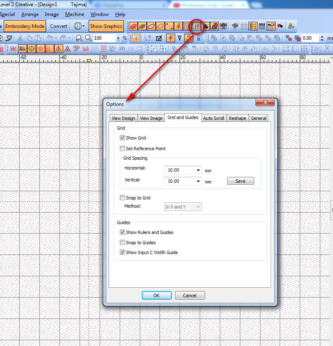Click the stepper next to the 0.00 field

322,38
